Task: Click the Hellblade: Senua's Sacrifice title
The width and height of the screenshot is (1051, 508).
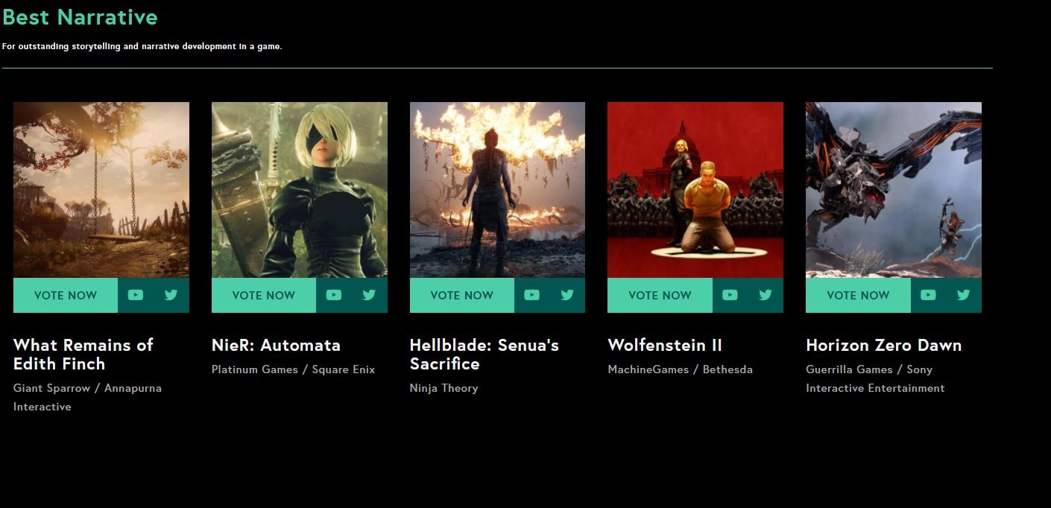Action: (x=485, y=355)
